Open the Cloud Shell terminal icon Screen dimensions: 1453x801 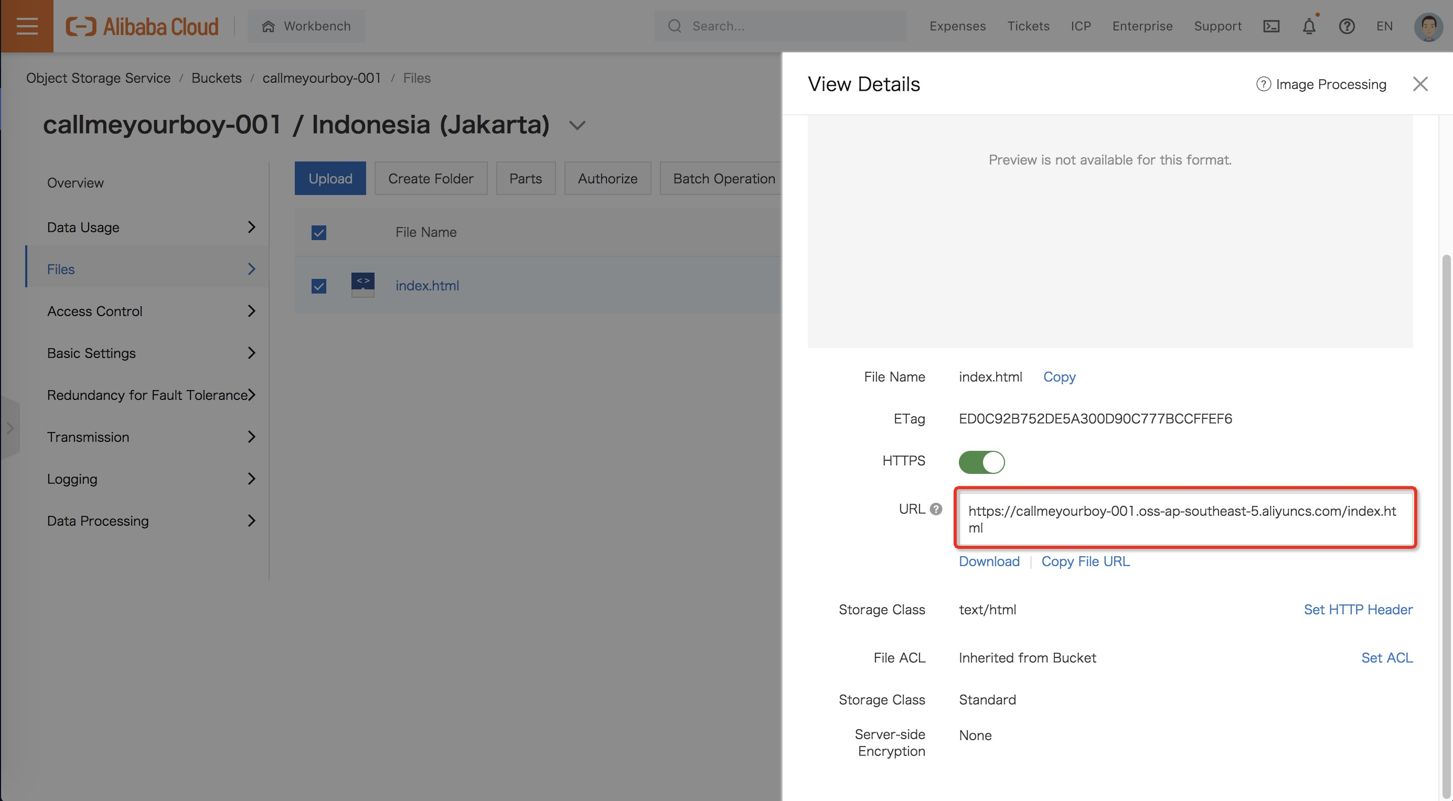(1271, 27)
